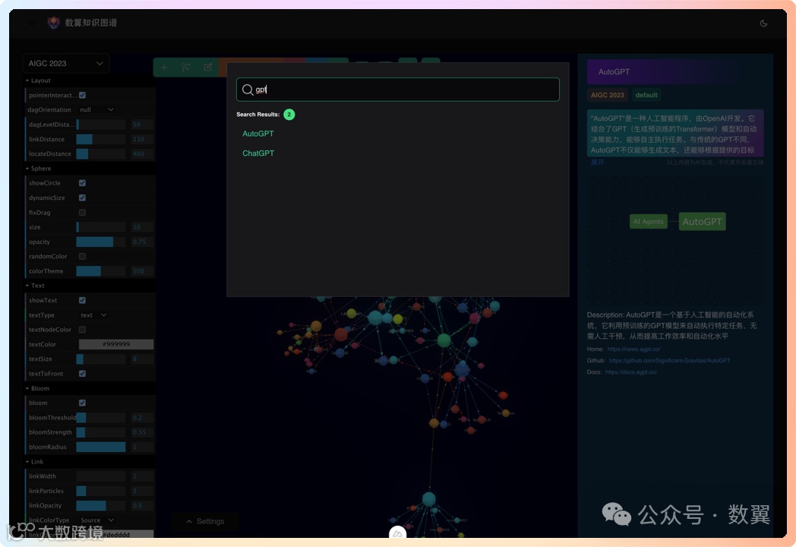Adjust the bloomStrength slider

point(100,432)
